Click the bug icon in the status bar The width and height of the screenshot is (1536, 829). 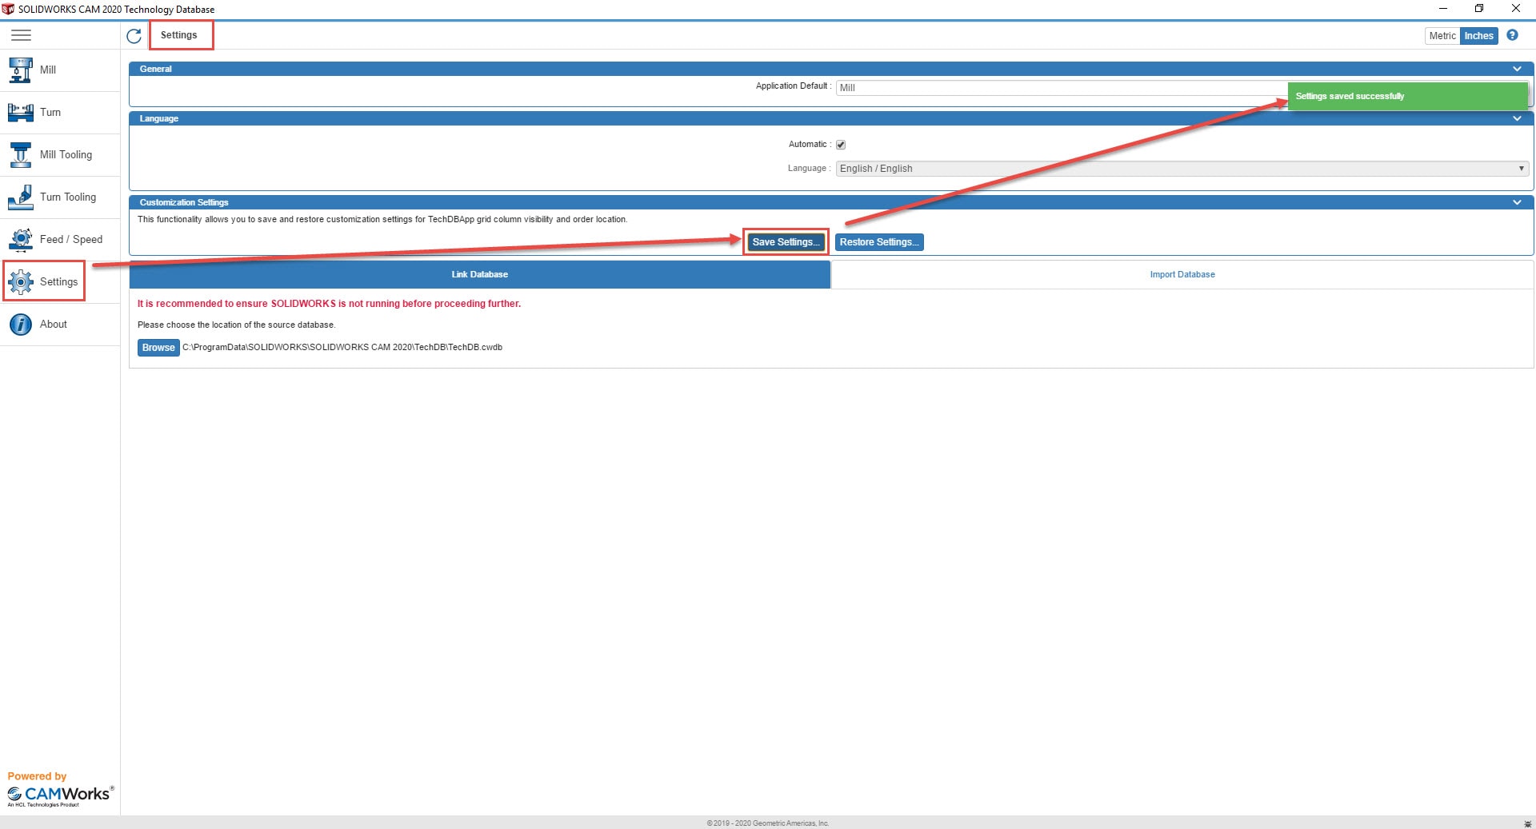click(x=1527, y=823)
